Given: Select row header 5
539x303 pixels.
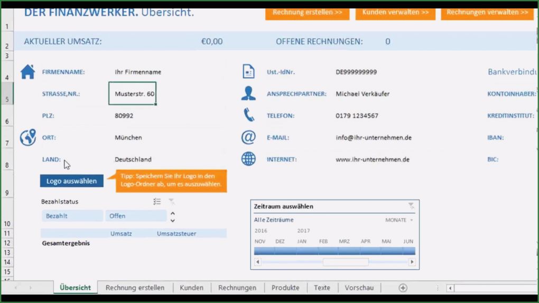Looking at the screenshot, I should 7,93.
